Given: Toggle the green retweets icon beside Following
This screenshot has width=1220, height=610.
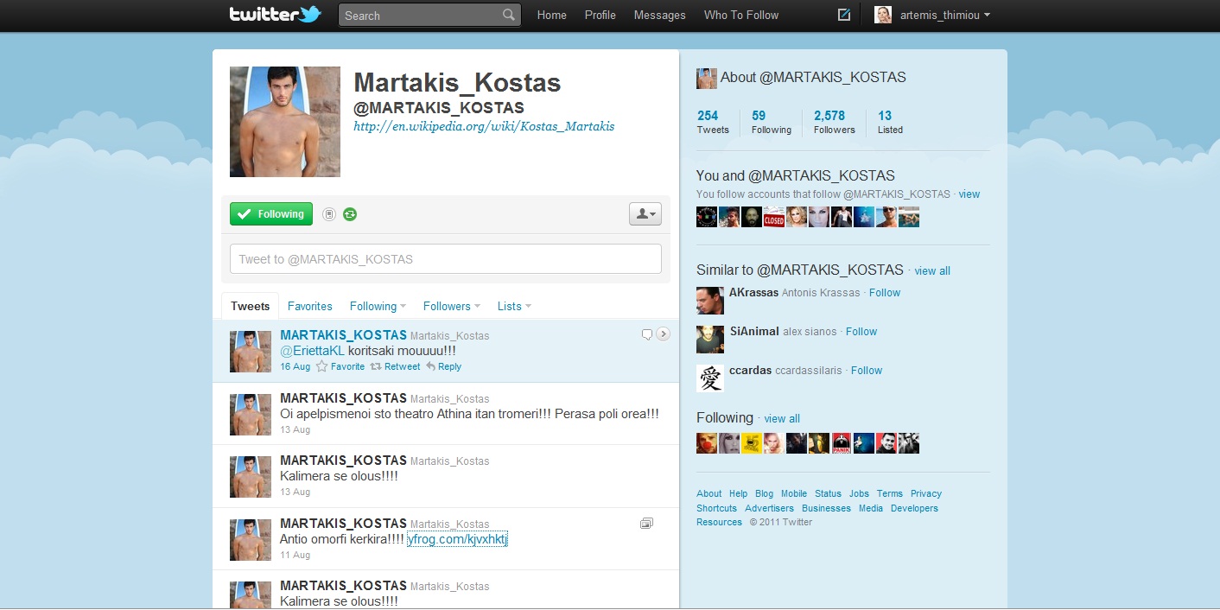Looking at the screenshot, I should [350, 214].
